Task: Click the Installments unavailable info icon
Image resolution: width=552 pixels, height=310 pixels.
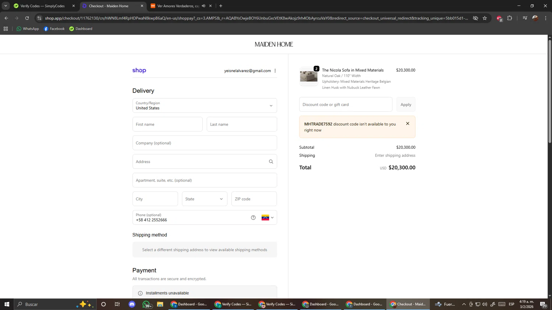Action: tap(140, 293)
